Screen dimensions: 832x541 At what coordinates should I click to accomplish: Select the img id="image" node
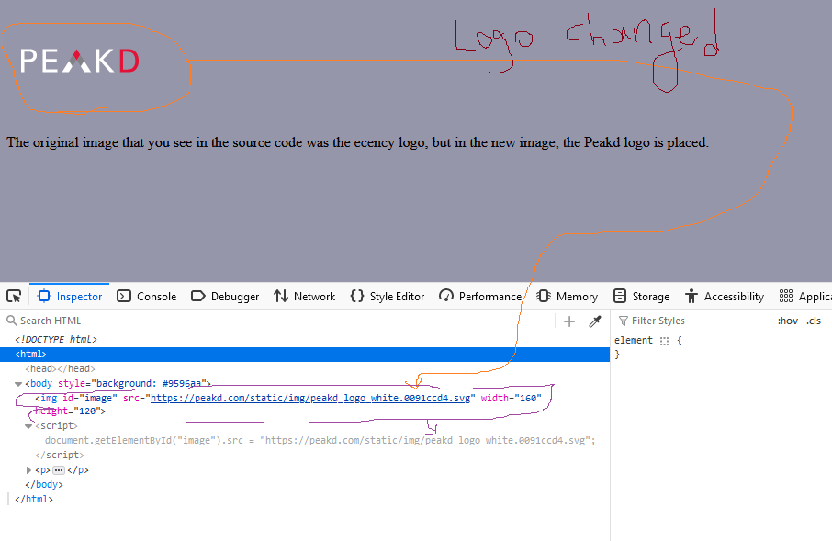point(288,404)
